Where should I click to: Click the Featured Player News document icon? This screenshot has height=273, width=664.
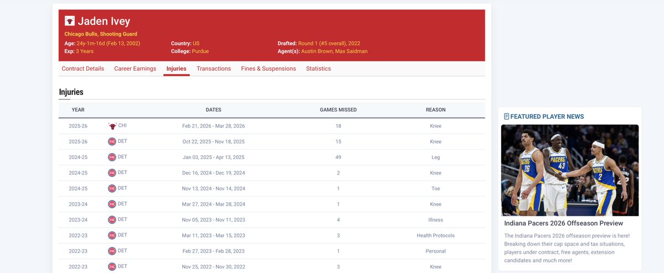click(x=507, y=116)
